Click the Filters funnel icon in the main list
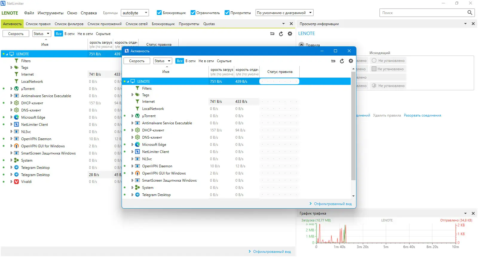Image resolution: width=478 pixels, height=257 pixels. click(16, 61)
